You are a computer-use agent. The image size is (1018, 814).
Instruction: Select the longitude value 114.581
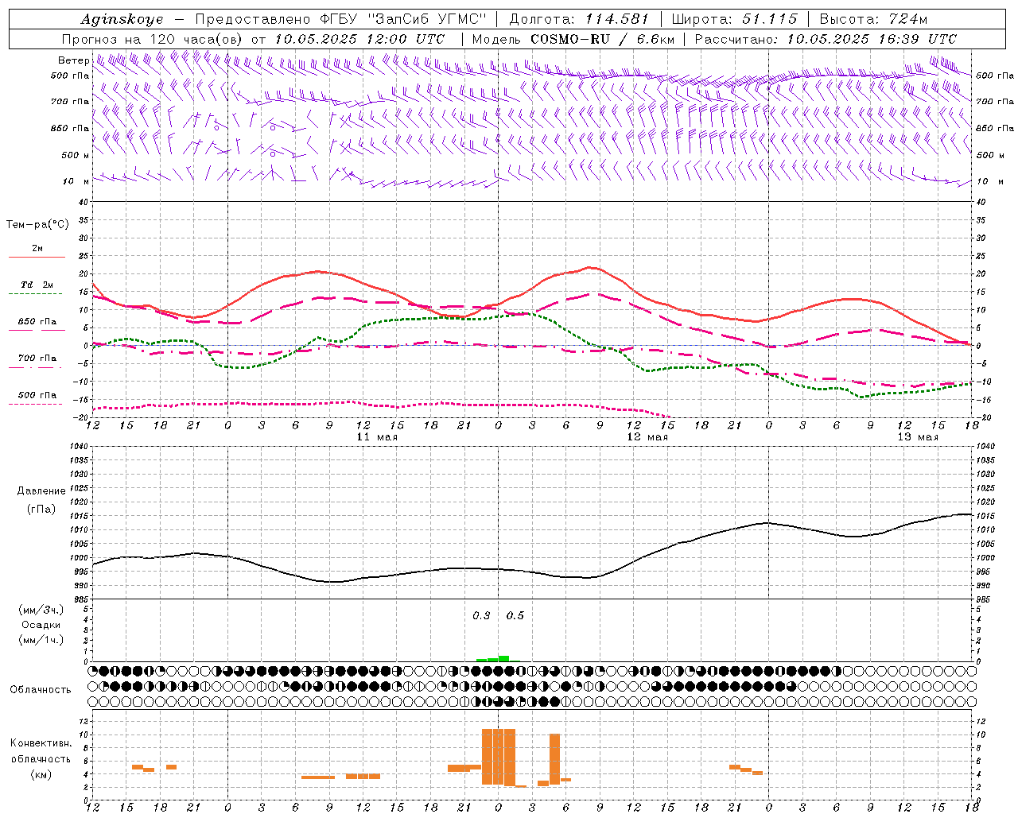tap(616, 19)
